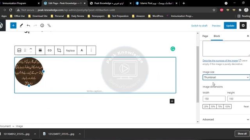Click the WordPress logo icon
The image size is (250, 140).
2,25
